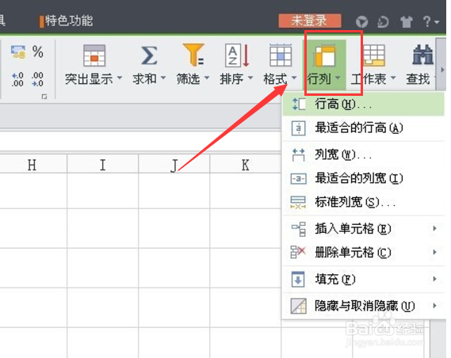The height and width of the screenshot is (358, 451).
Task: Choose 行高(H)... menu item
Action: (364, 104)
